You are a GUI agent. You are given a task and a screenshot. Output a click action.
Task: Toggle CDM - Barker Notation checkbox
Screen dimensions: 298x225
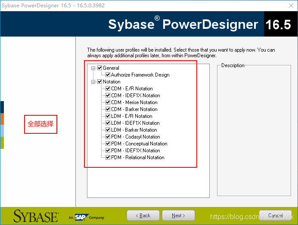tap(108, 109)
